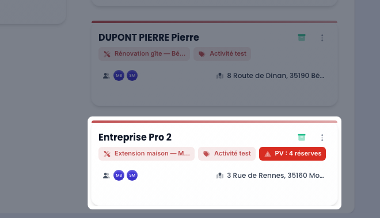Open the three-dot menu for Entreprise Pro 2

click(322, 138)
